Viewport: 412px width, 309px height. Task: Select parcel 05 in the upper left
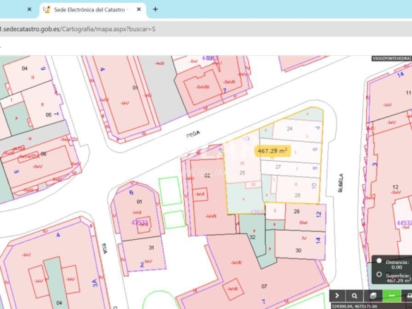click(49, 115)
